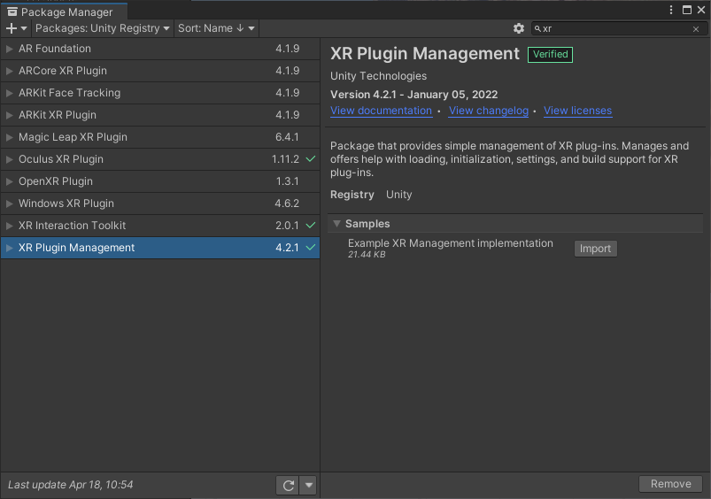Open the dropdown arrow beside the plus icon
The height and width of the screenshot is (499, 711).
[x=24, y=28]
